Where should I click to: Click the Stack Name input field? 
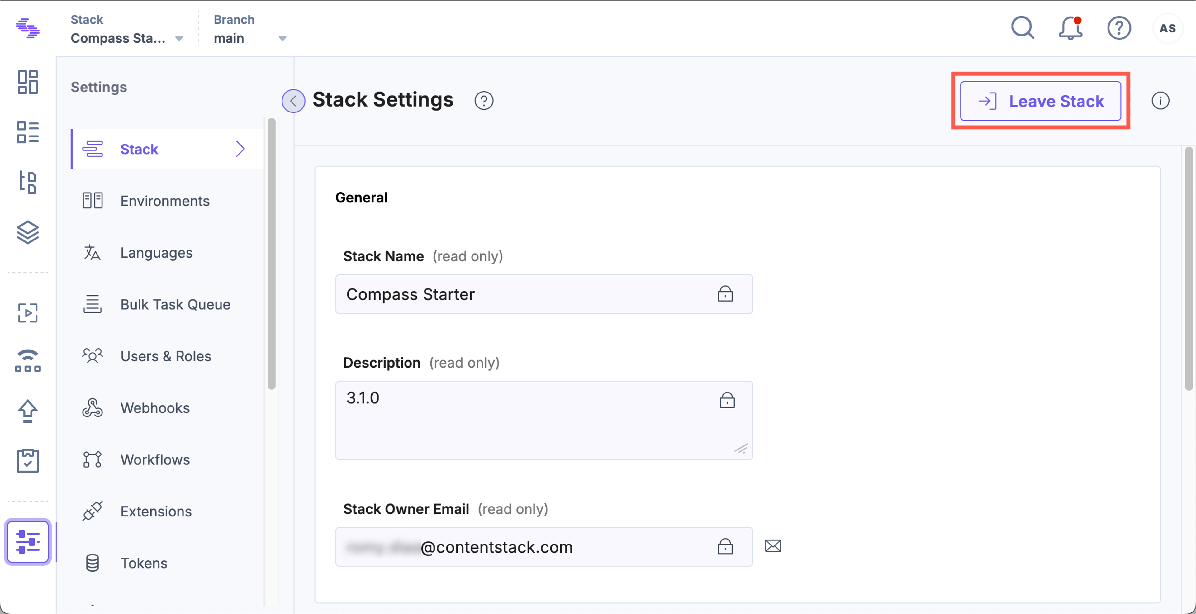(x=544, y=294)
